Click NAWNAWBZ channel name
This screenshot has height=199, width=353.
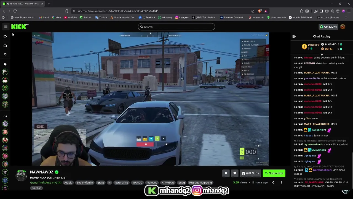(42, 172)
